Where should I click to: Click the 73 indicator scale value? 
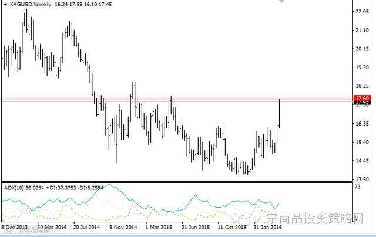[357, 187]
